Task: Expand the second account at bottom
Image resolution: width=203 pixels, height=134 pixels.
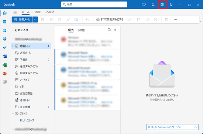Action: (13, 129)
